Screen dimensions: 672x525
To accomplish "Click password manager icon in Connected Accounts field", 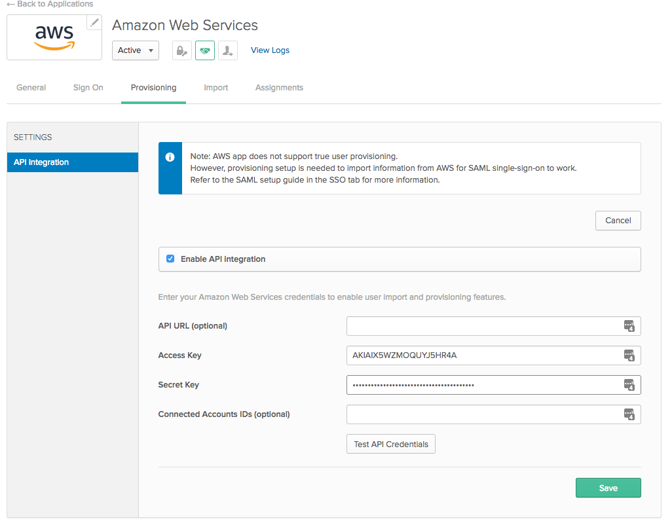I will pos(629,414).
